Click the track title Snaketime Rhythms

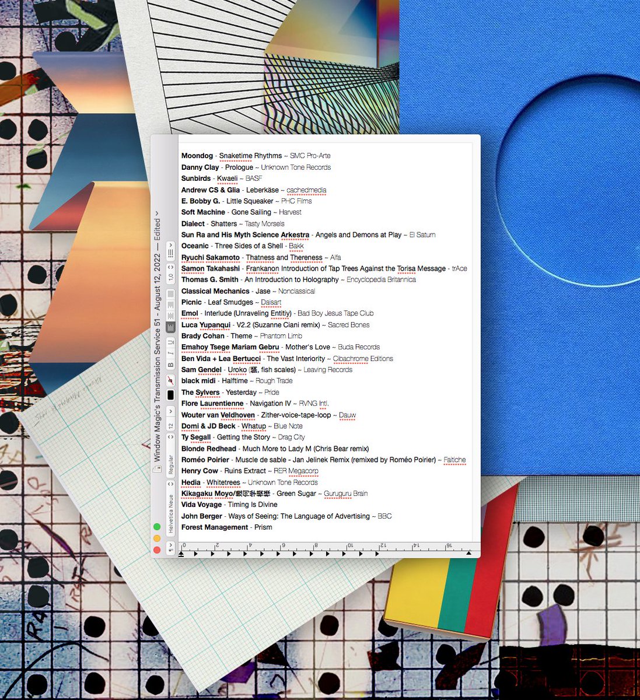tap(250, 156)
